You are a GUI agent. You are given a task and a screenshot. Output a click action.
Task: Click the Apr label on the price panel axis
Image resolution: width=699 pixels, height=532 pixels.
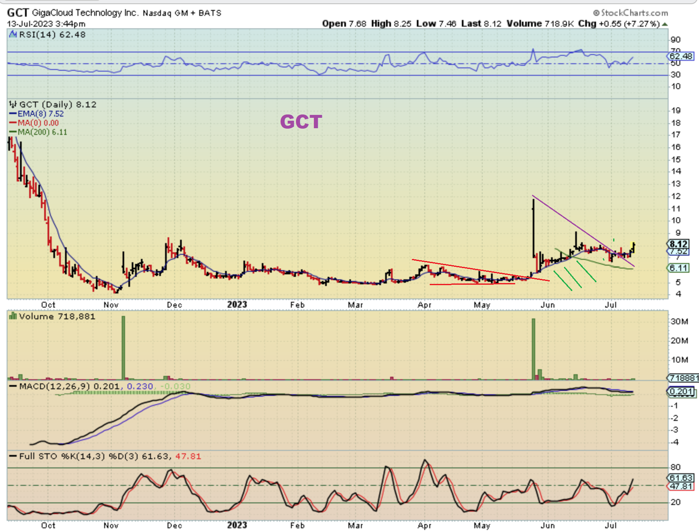click(424, 305)
